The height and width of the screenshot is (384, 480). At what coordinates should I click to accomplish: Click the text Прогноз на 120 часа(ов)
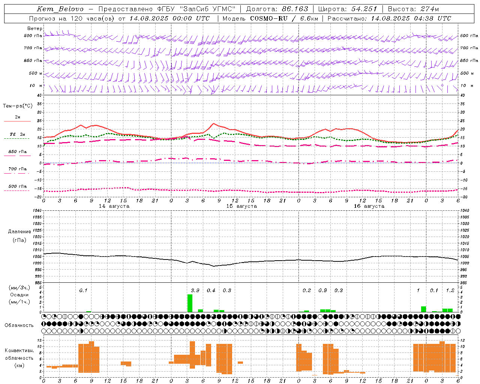(x=72, y=18)
